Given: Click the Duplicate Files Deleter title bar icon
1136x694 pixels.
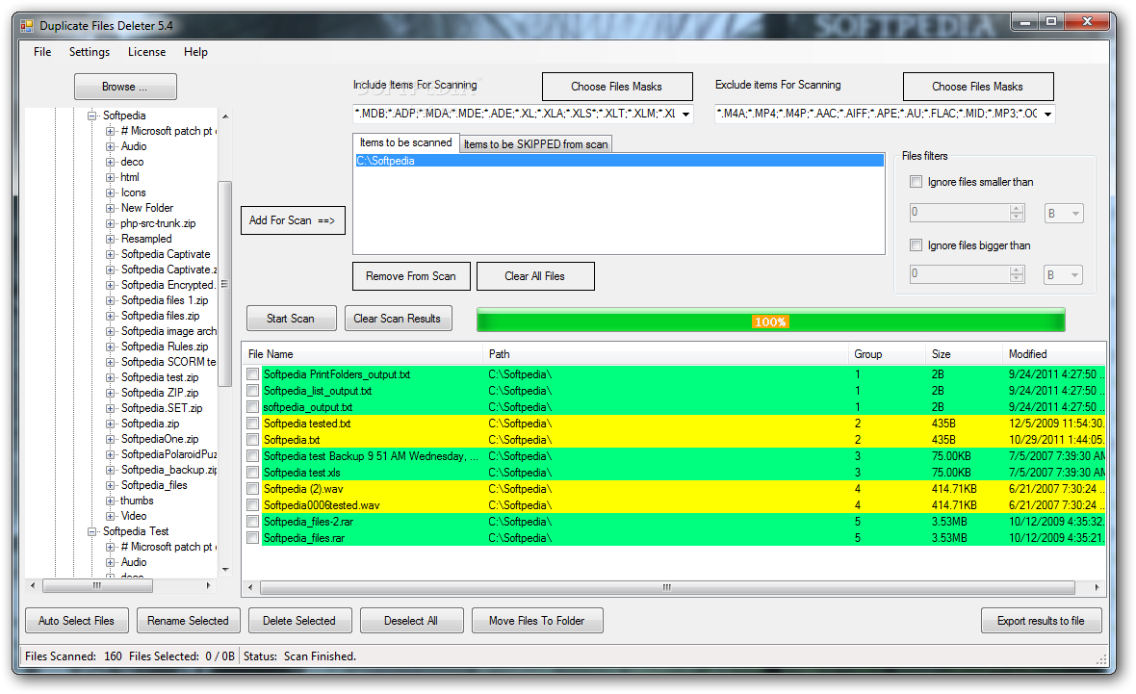Looking at the screenshot, I should tap(27, 26).
